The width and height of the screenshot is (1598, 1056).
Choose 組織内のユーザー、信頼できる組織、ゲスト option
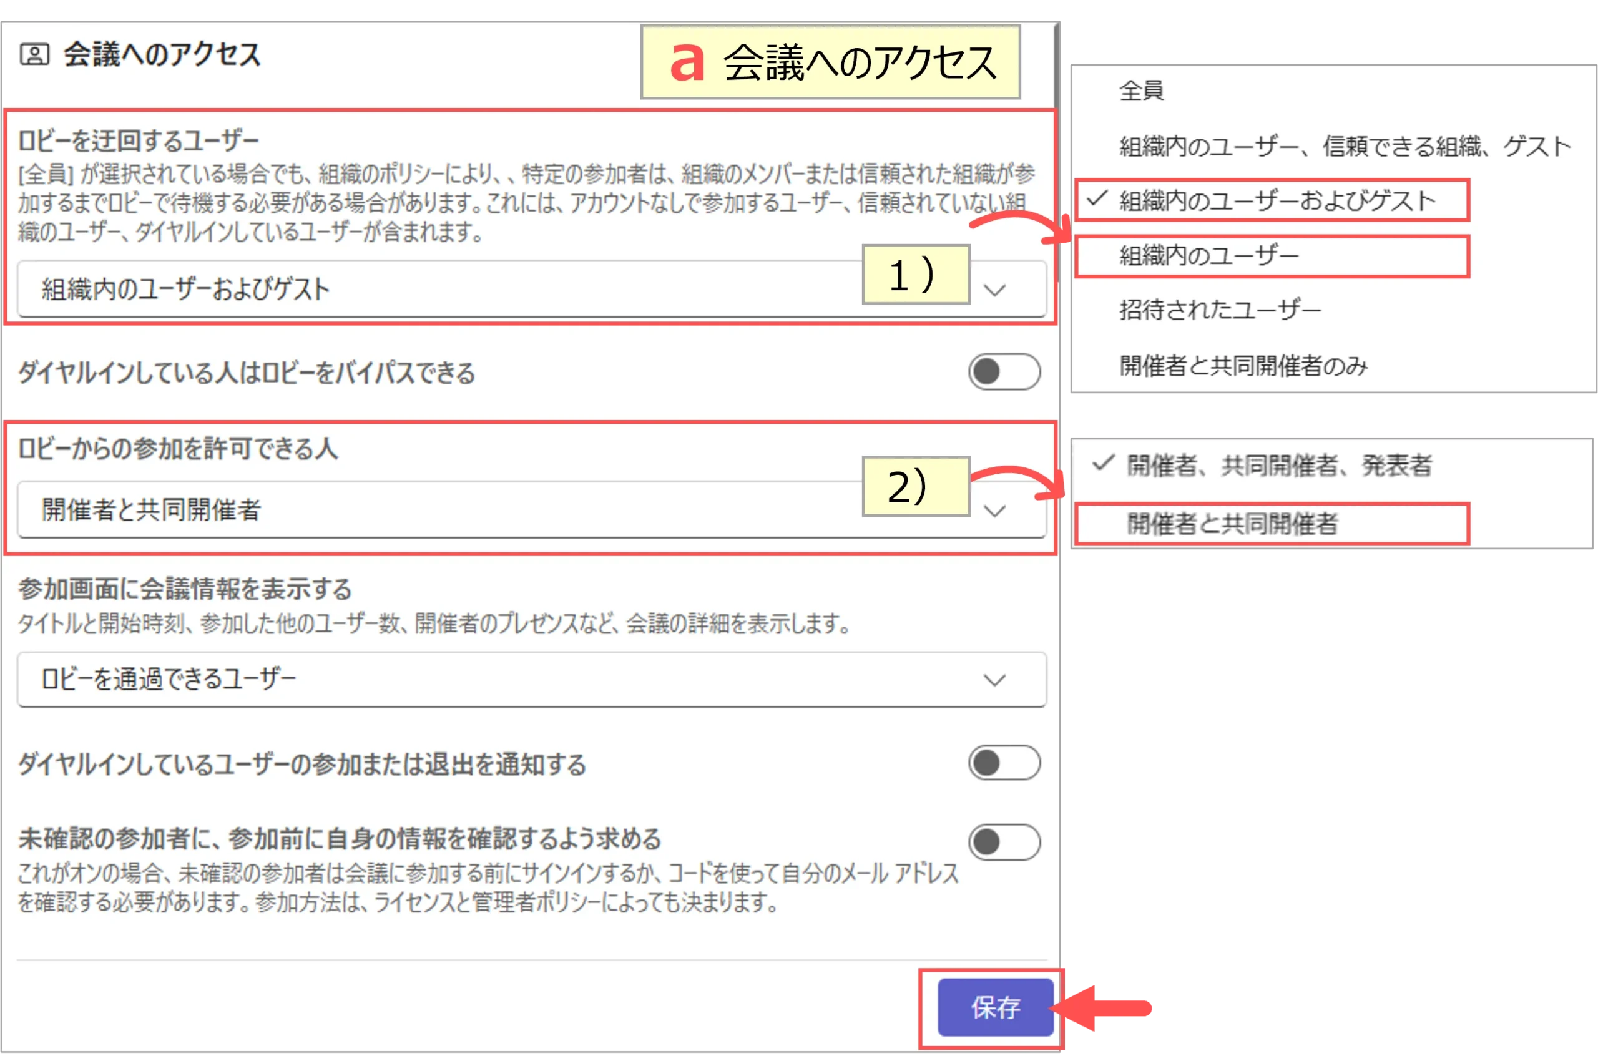point(1344,146)
